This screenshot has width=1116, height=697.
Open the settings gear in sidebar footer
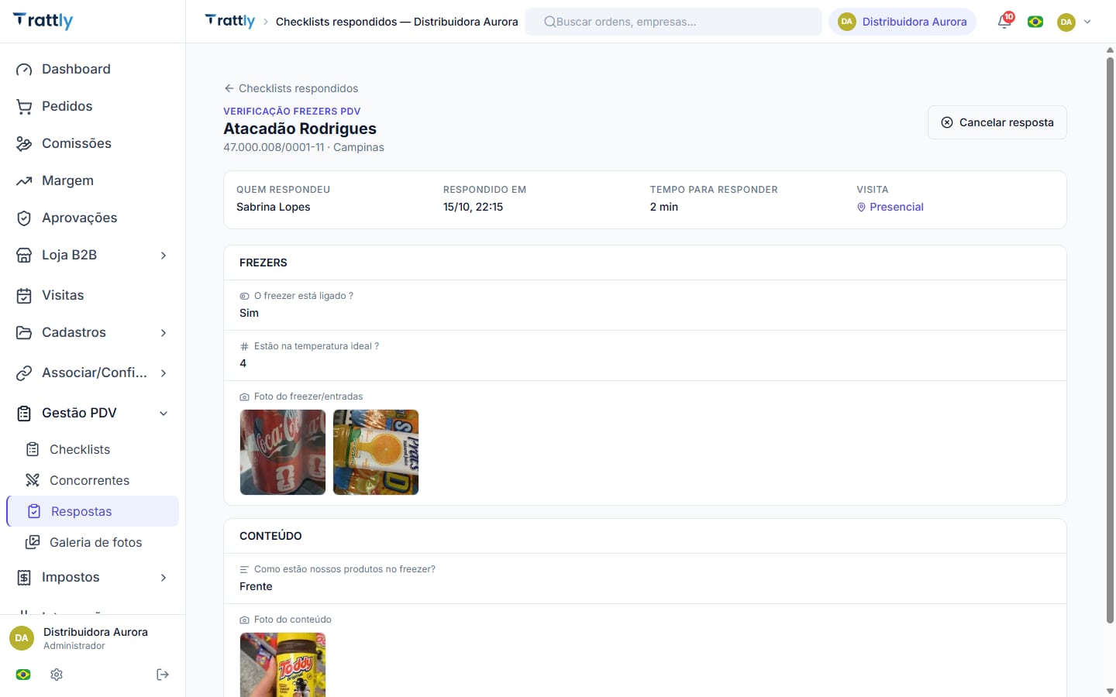pyautogui.click(x=57, y=675)
